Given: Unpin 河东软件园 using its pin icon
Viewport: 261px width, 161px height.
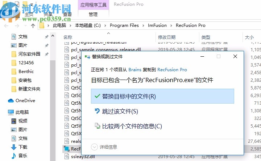Looking at the screenshot, I should point(47,54).
